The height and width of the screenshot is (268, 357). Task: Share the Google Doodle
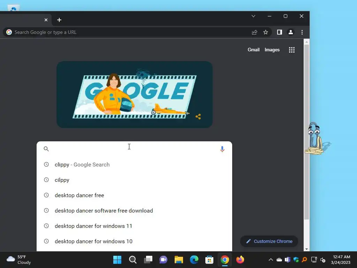[198, 117]
